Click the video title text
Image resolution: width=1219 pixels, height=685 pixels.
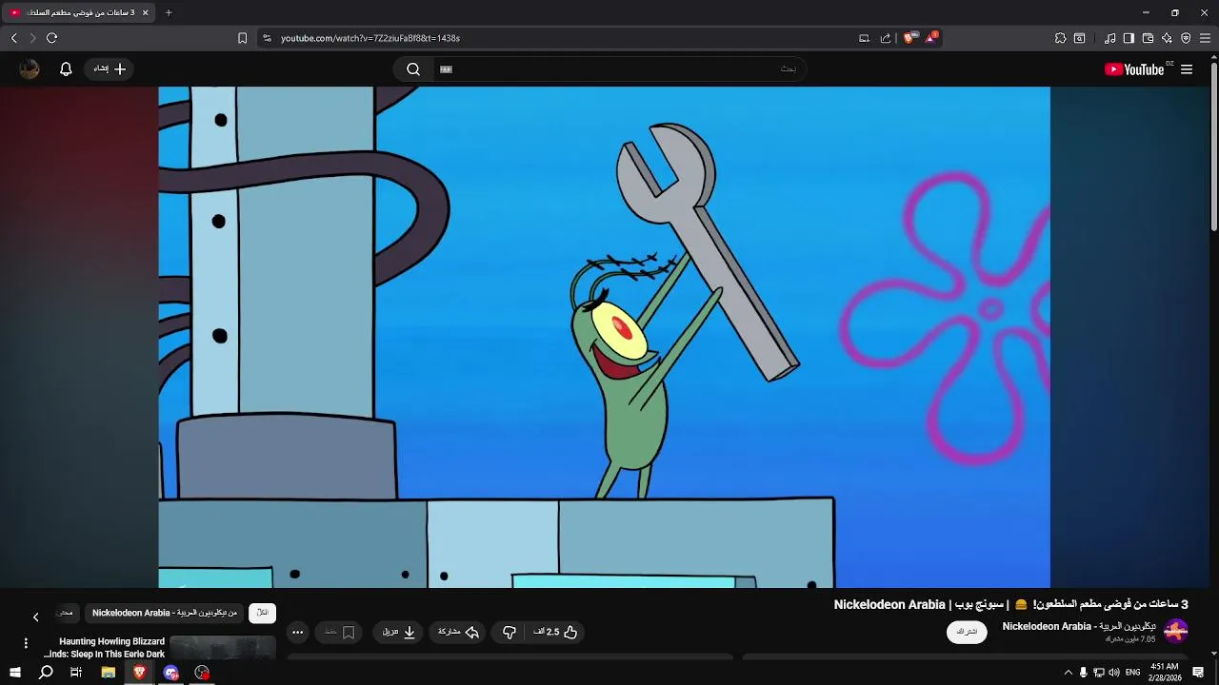[x=1010, y=604]
